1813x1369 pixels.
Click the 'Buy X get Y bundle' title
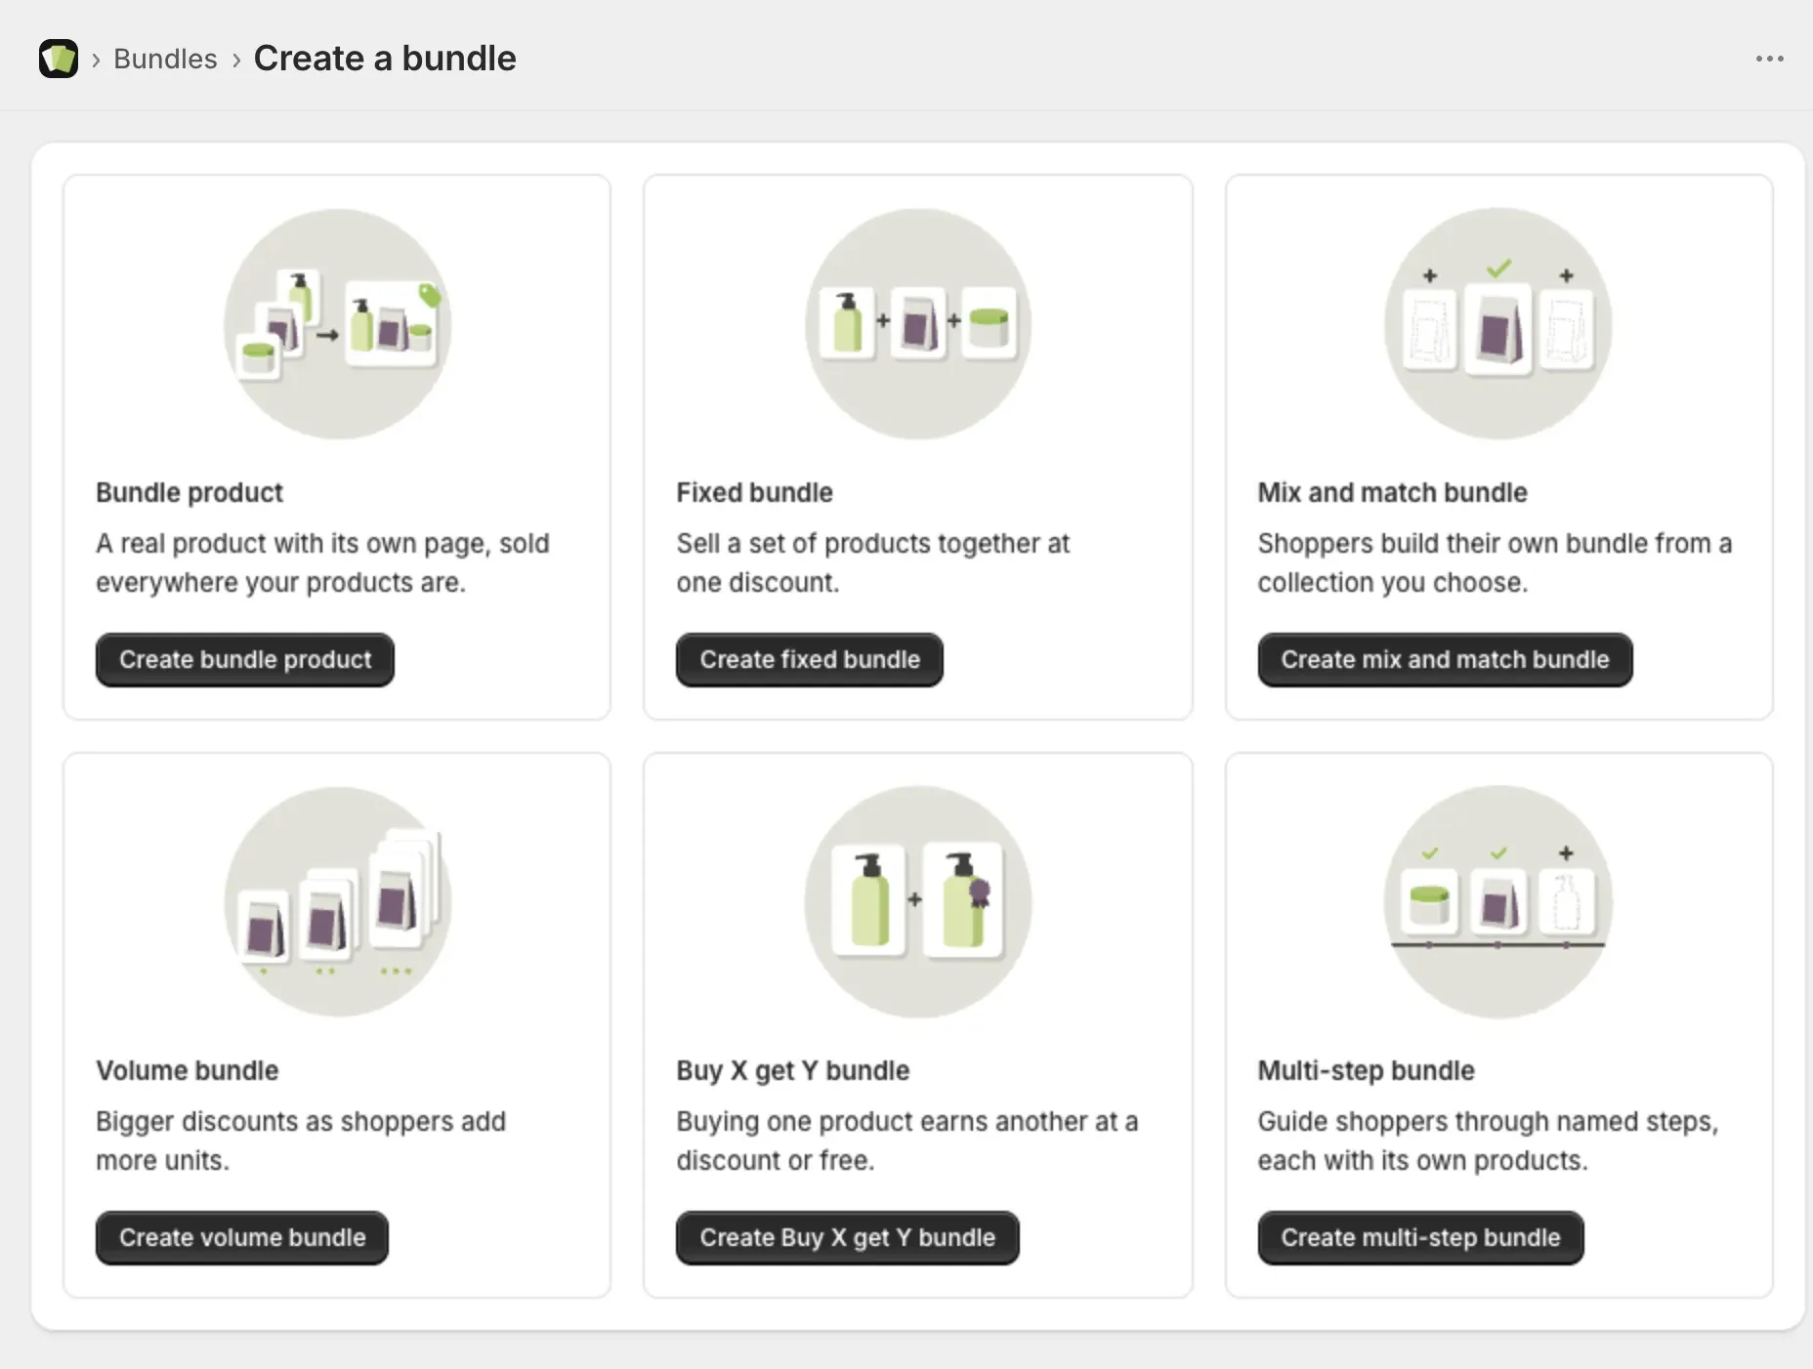point(792,1071)
